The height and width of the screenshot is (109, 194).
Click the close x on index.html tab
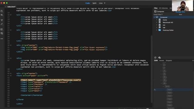click(6, 7)
